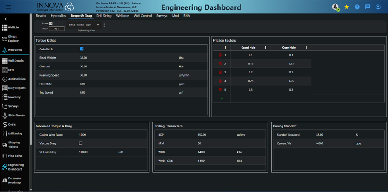Open Anti Collision from the sidebar
The height and width of the screenshot is (192, 388).
14,79
